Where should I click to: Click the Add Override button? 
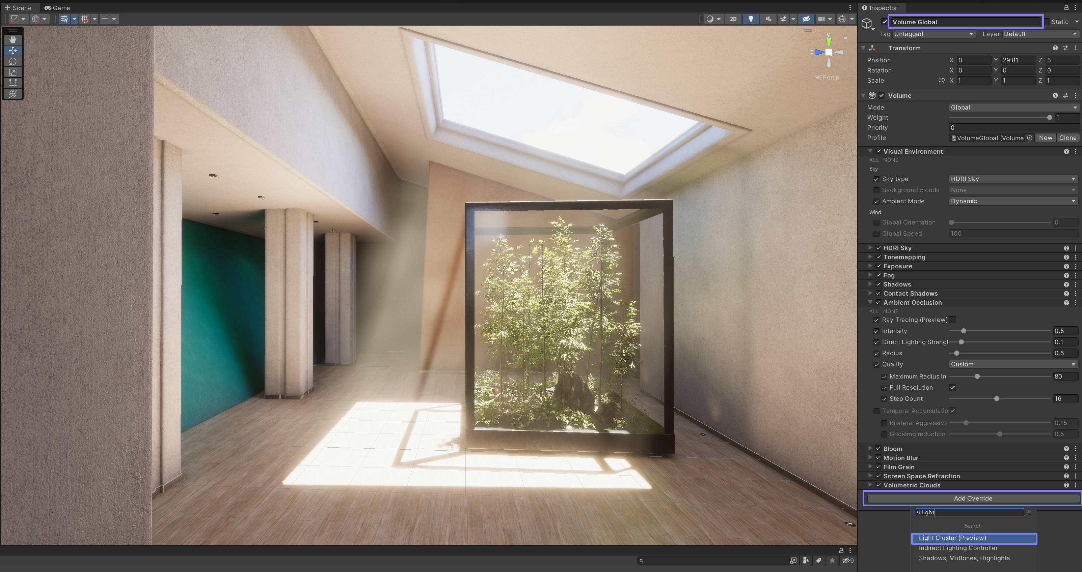point(972,498)
